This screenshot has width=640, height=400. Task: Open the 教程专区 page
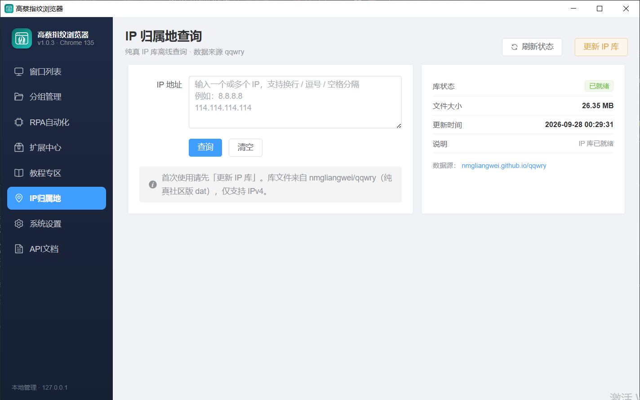coord(57,173)
